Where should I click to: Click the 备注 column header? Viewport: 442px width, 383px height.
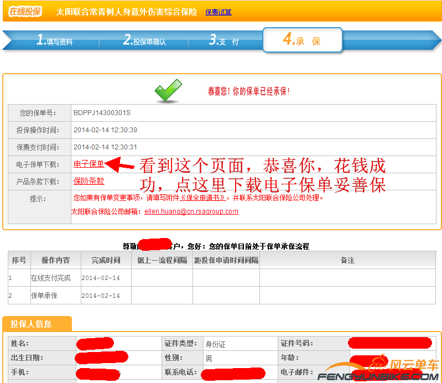coord(347,260)
